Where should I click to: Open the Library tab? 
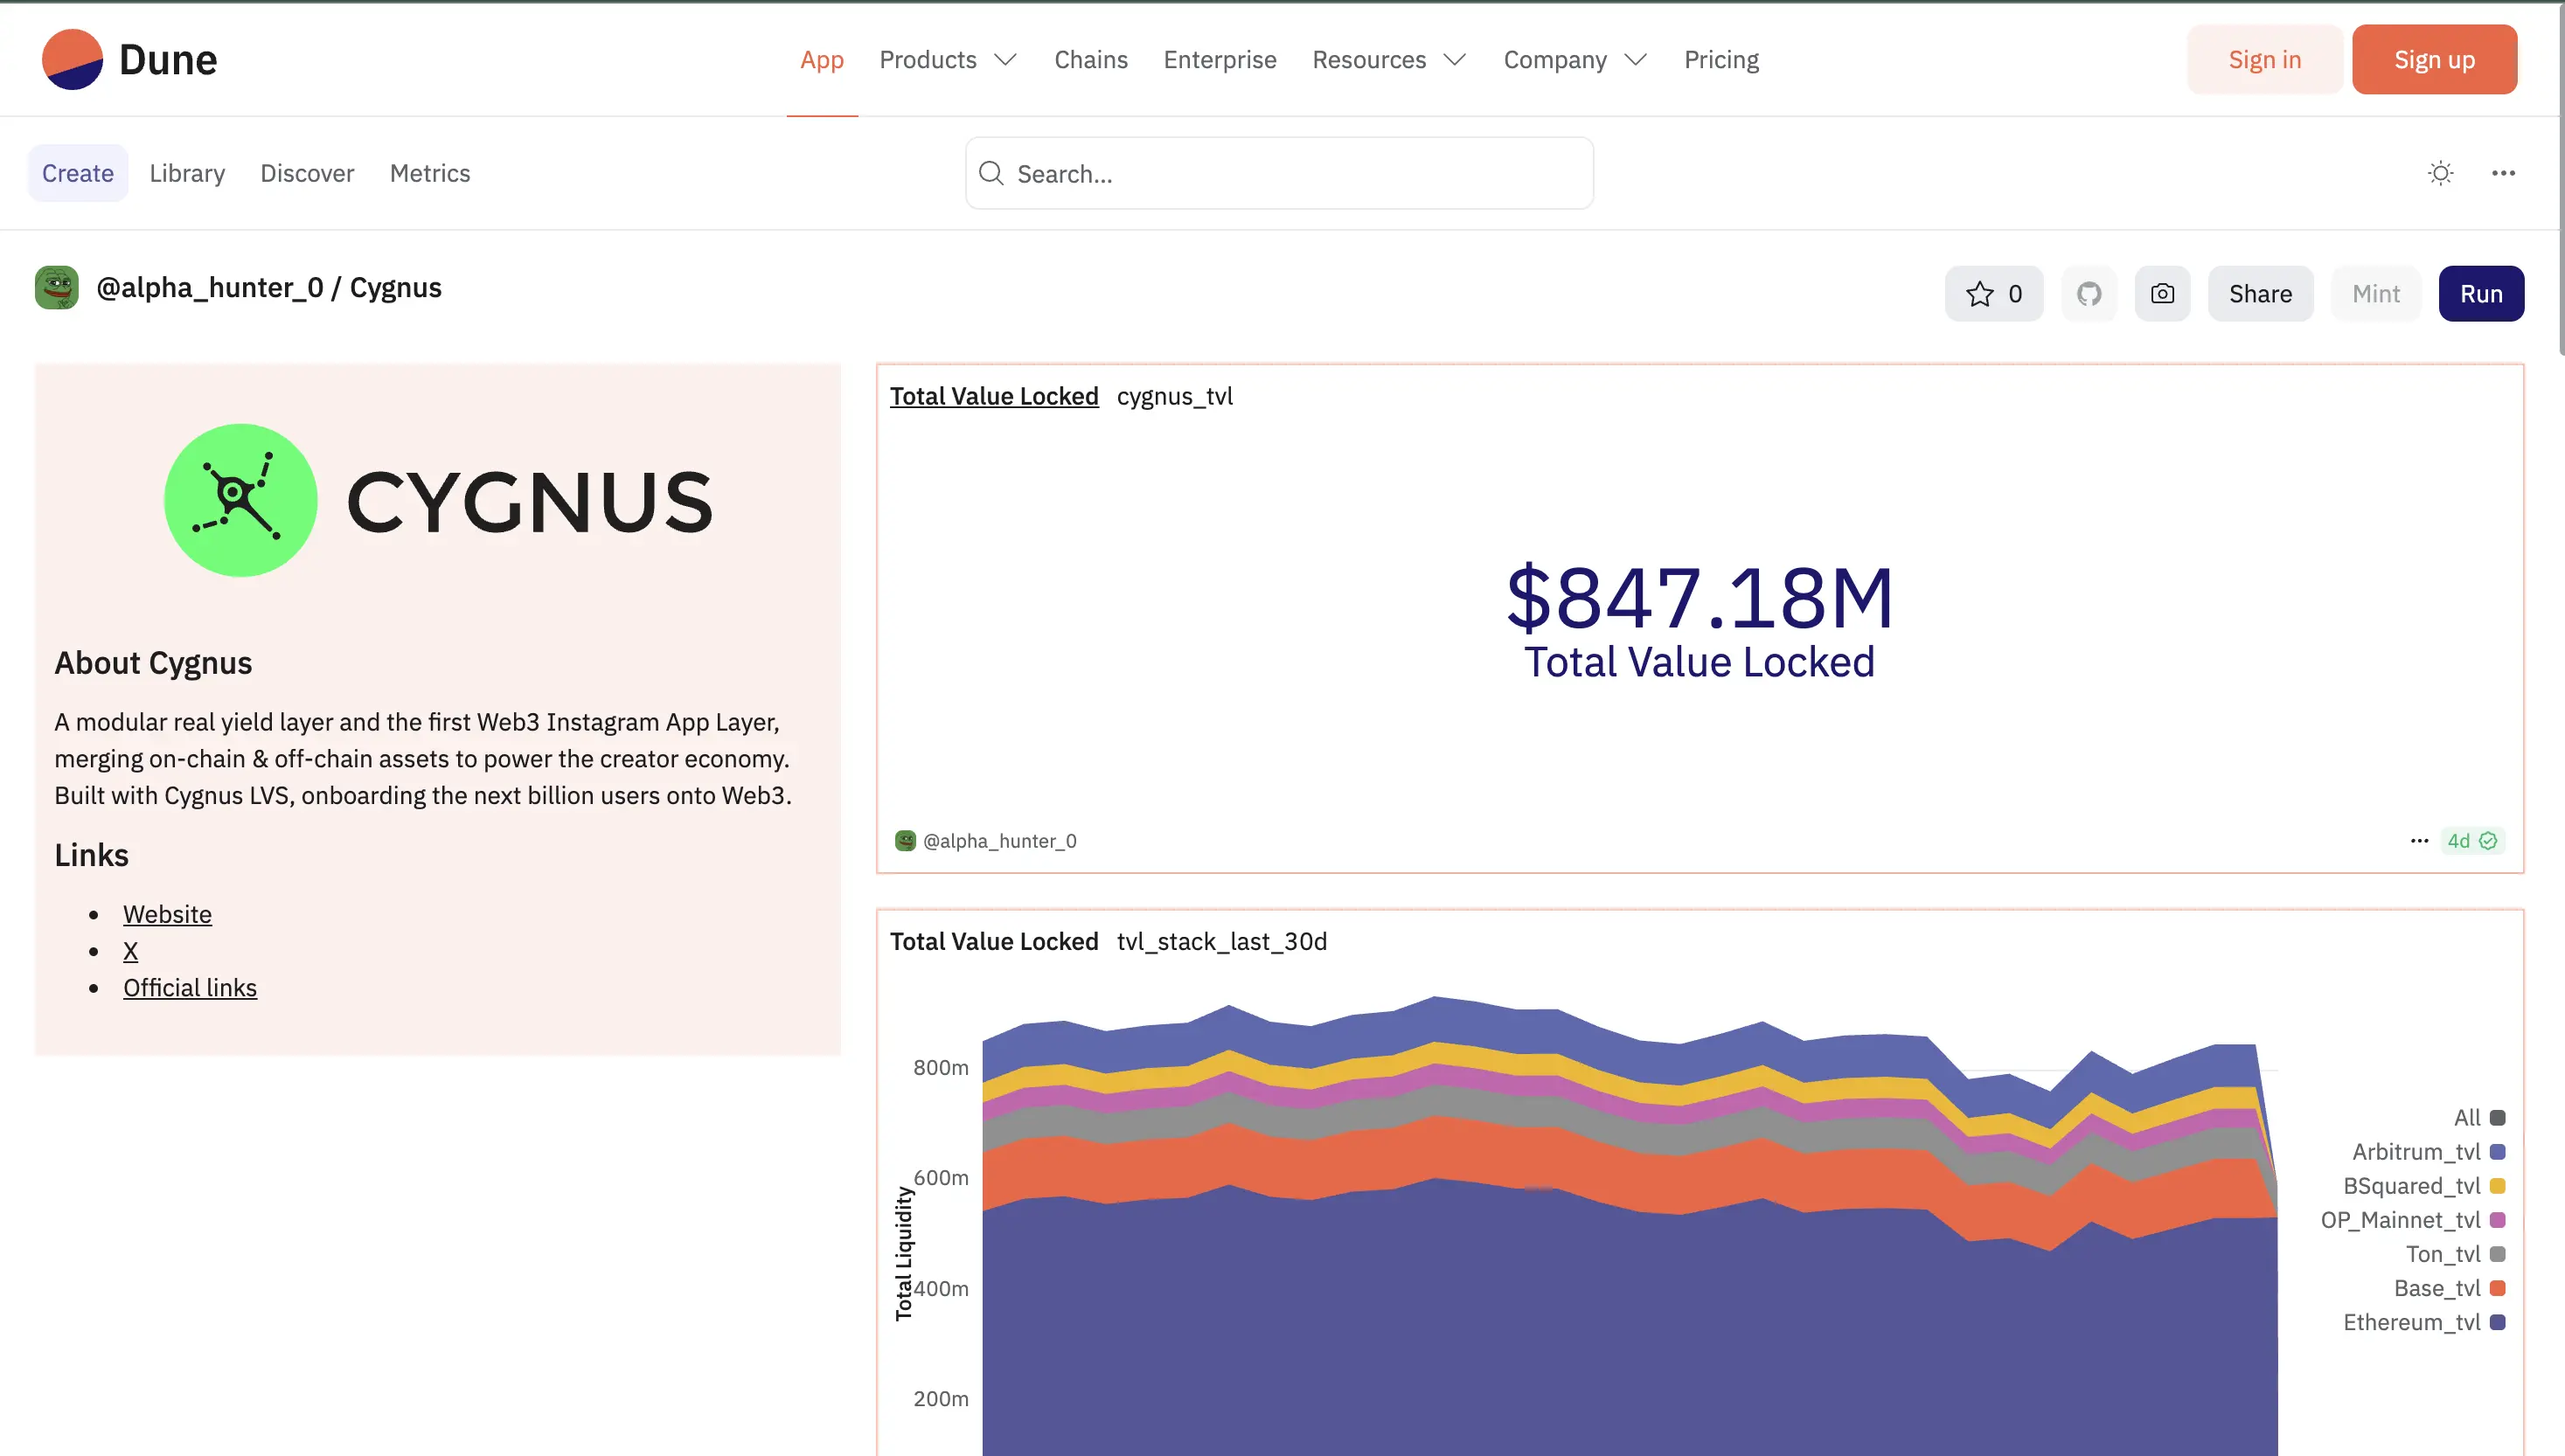(187, 173)
